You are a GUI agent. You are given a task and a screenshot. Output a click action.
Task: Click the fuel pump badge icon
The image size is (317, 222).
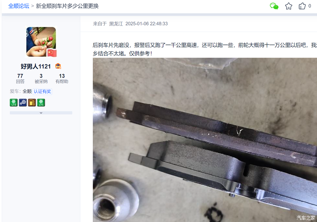tap(32, 103)
